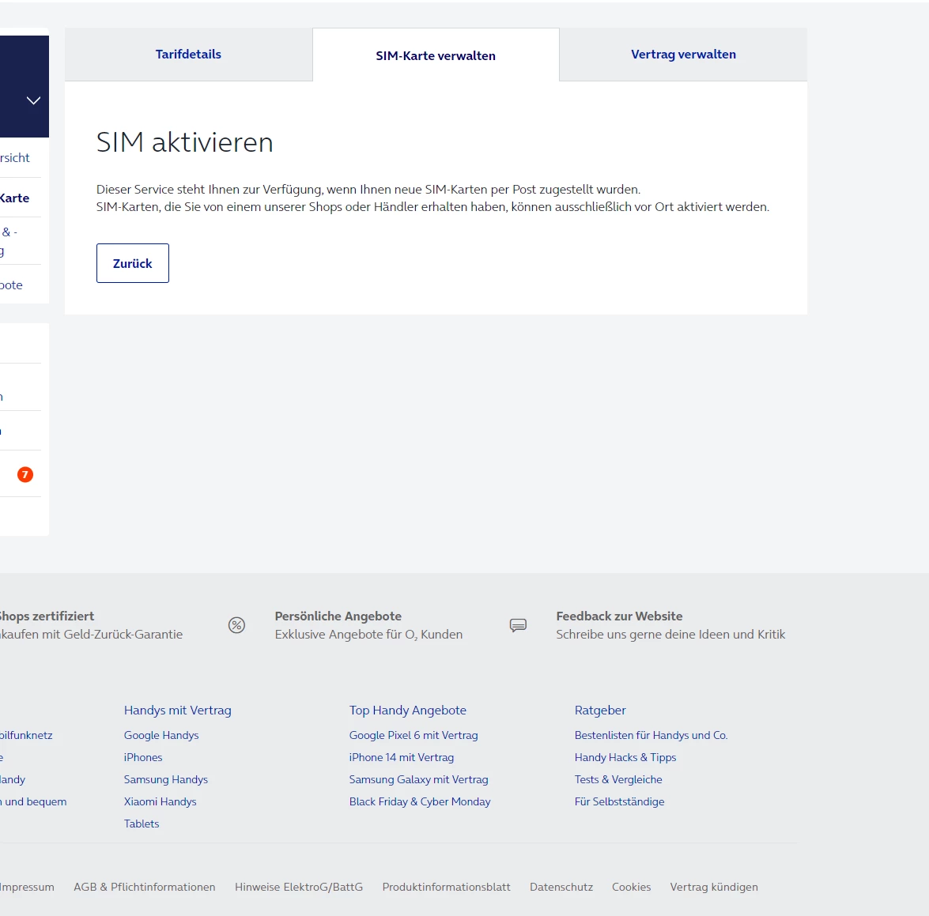
Task: Click Vertrag kündigen link
Action: coord(714,887)
